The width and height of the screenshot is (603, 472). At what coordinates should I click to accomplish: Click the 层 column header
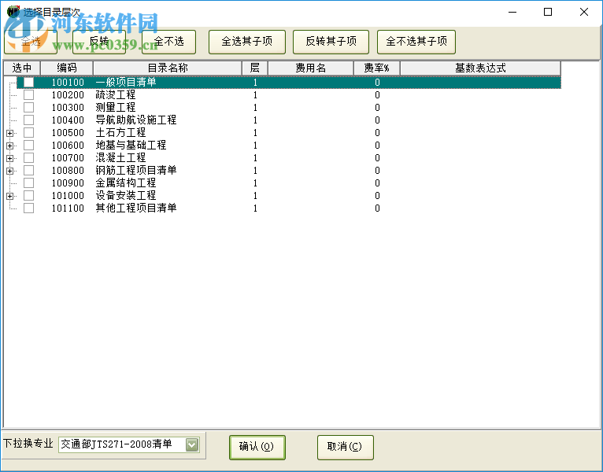pos(254,68)
